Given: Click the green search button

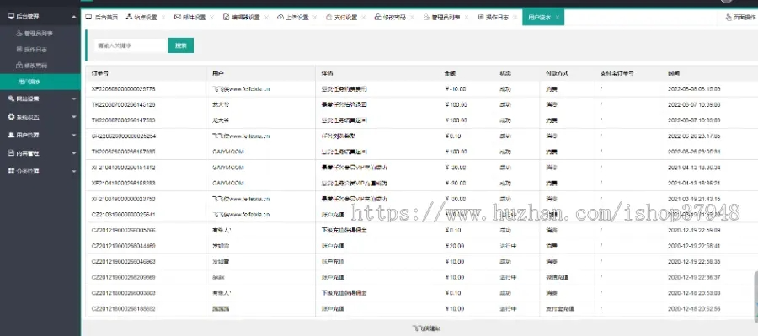Looking at the screenshot, I should [x=181, y=45].
